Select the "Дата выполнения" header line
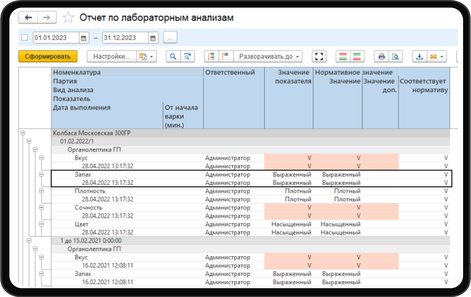 82,107
